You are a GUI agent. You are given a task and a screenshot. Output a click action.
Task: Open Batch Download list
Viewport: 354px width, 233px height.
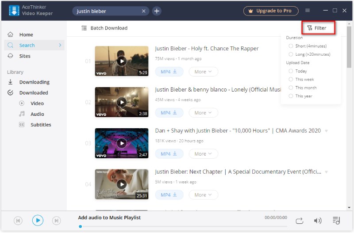[x=104, y=28]
